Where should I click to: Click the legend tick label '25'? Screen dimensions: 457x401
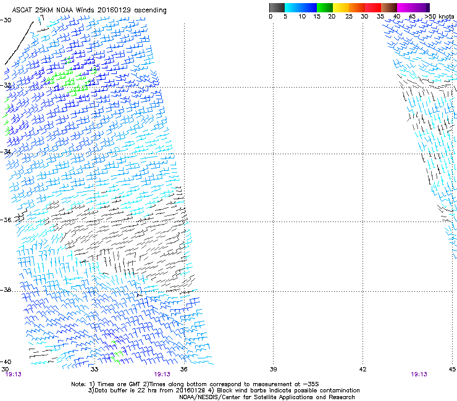(349, 17)
